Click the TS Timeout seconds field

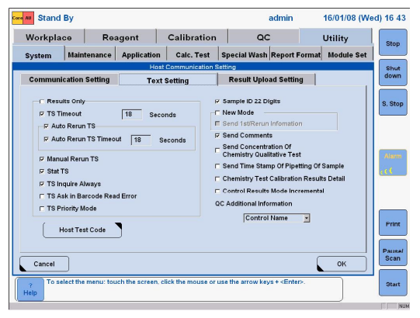click(x=132, y=114)
